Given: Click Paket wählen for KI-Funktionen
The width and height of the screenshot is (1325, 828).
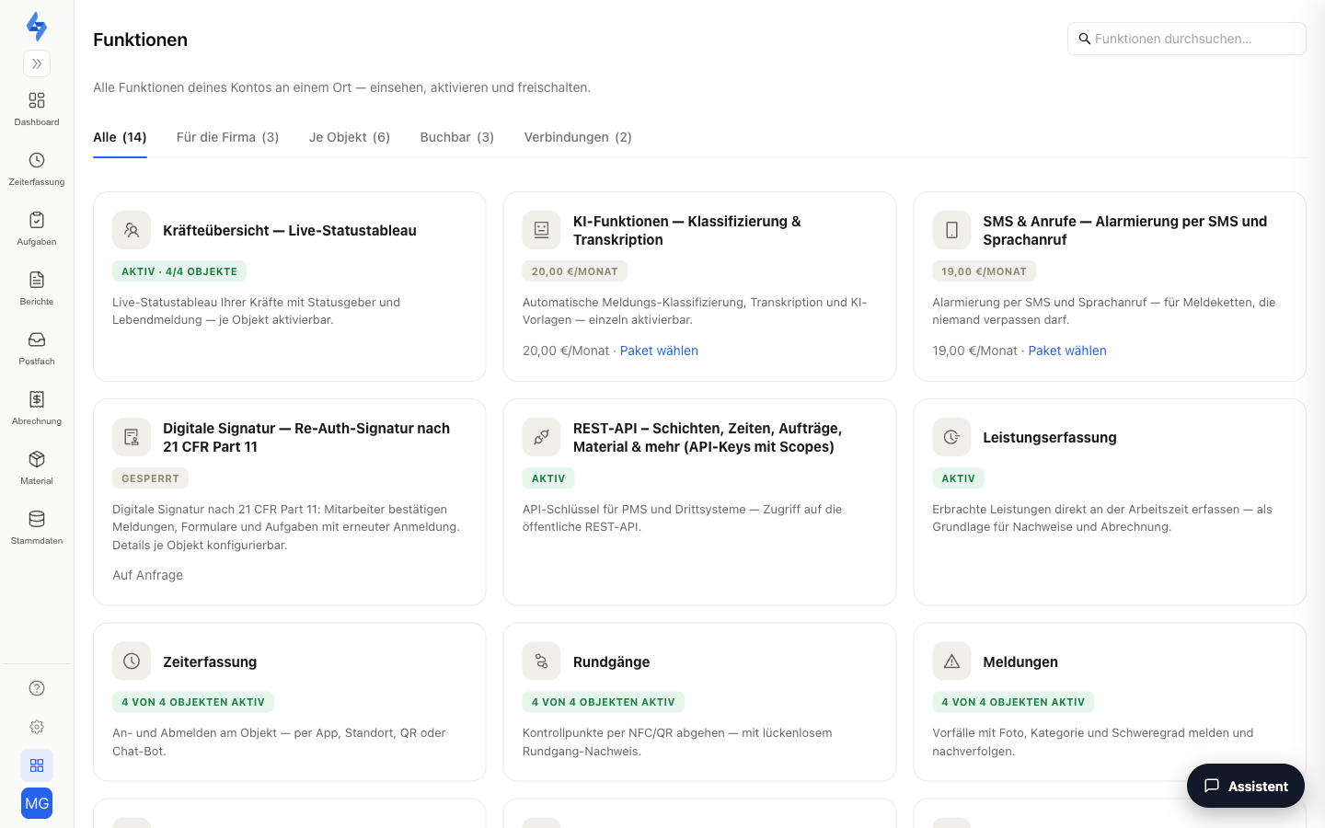Looking at the screenshot, I should pyautogui.click(x=659, y=351).
